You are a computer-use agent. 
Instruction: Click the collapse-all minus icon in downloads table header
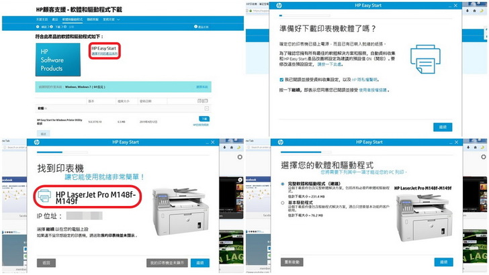206,99
